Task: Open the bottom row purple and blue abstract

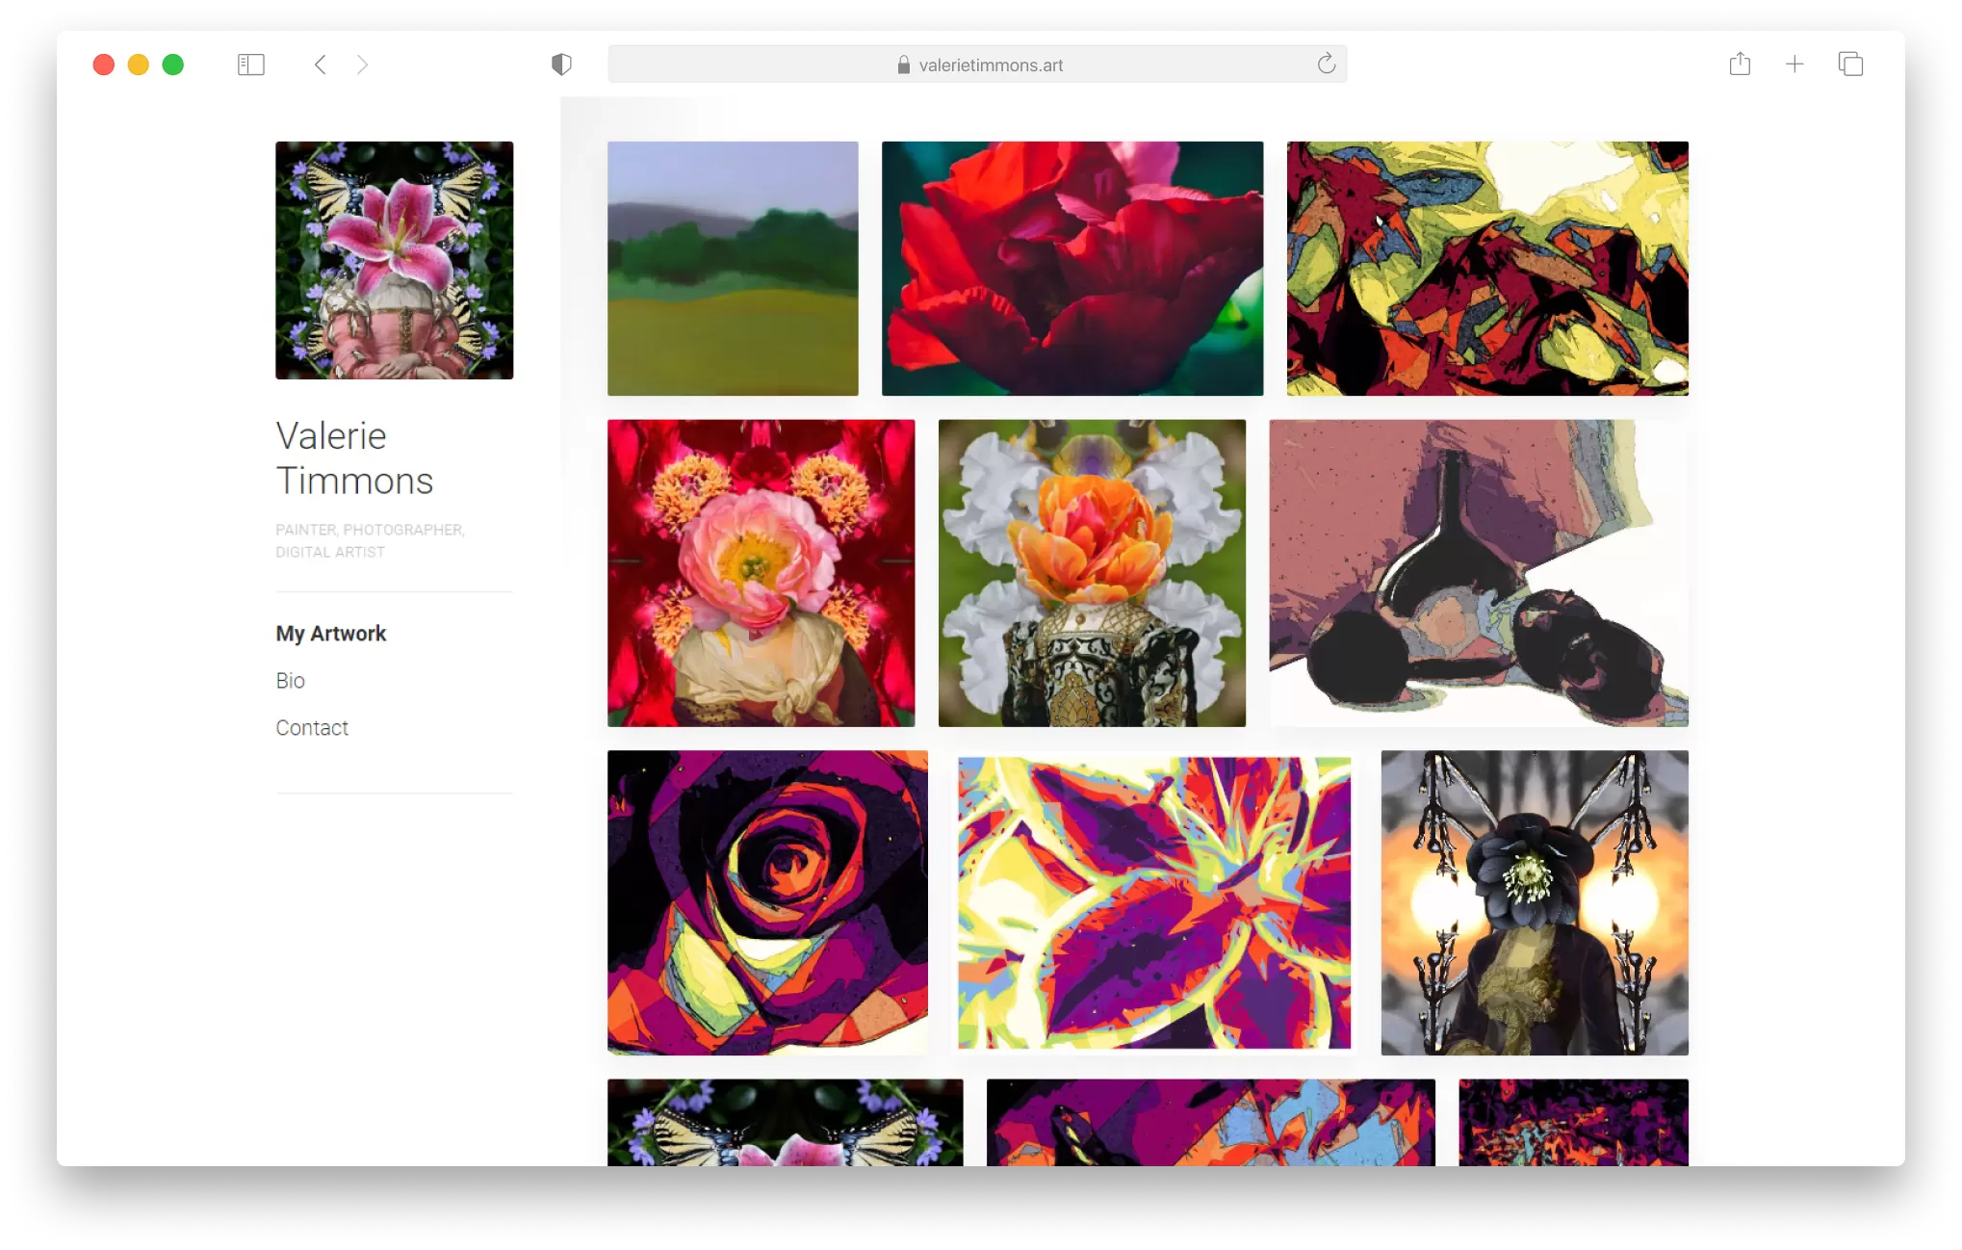Action: [1211, 1123]
